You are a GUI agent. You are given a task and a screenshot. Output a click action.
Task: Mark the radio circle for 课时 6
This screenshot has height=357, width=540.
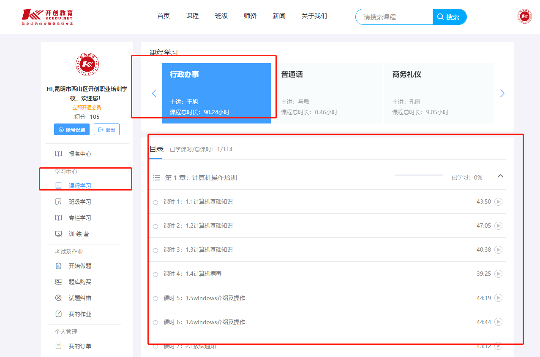coord(155,322)
